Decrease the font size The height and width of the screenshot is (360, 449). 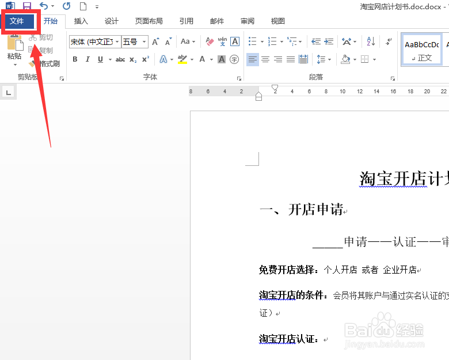169,42
